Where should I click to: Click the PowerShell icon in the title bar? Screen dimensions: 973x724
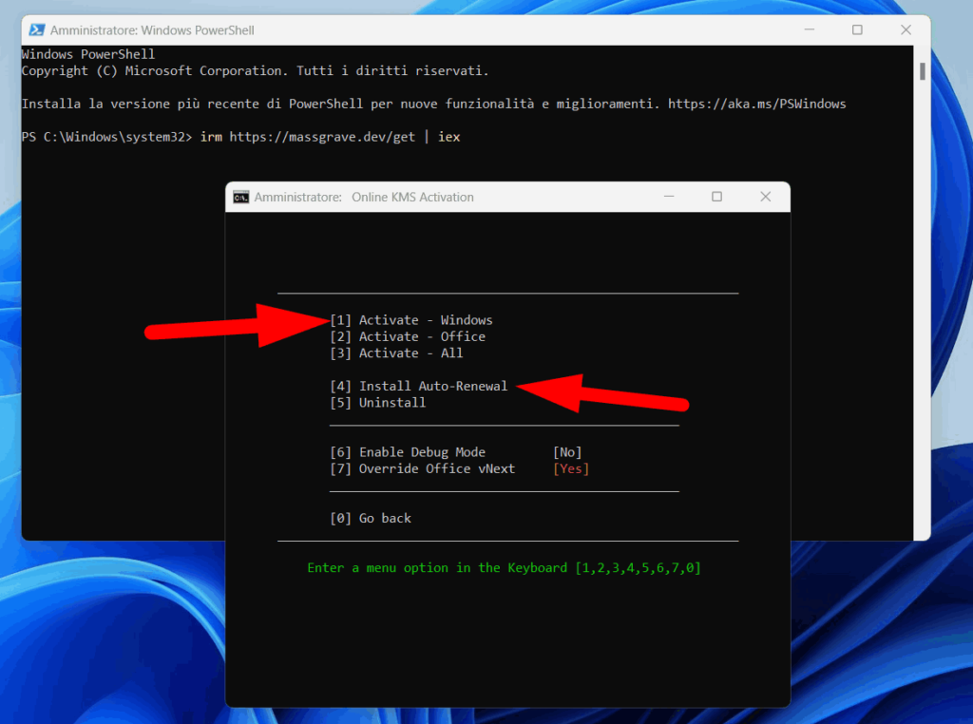37,29
